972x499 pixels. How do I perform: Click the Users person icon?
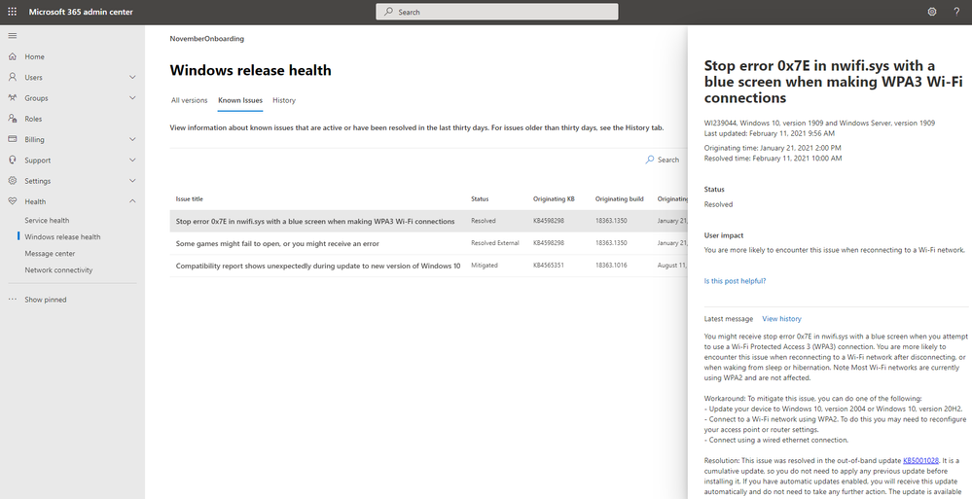tap(13, 78)
